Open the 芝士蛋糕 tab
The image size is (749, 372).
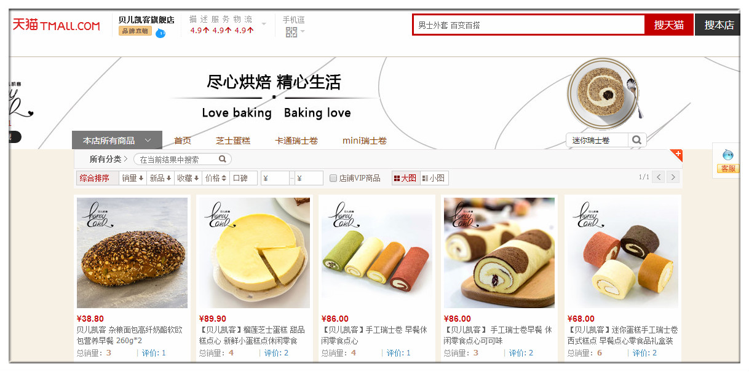tap(233, 141)
